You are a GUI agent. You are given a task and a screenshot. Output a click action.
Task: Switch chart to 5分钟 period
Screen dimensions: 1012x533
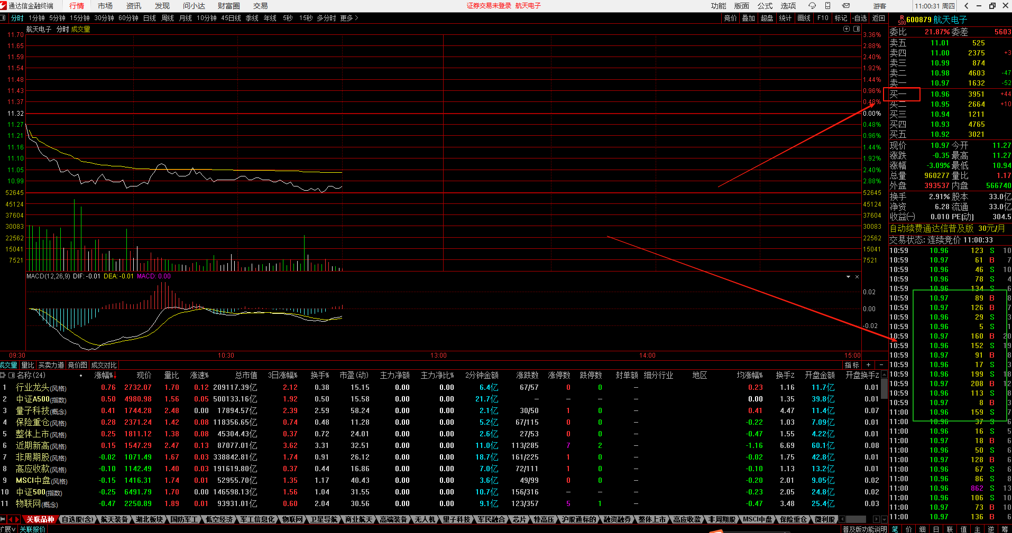57,18
